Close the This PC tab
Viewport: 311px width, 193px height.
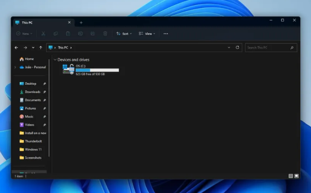[69, 22]
